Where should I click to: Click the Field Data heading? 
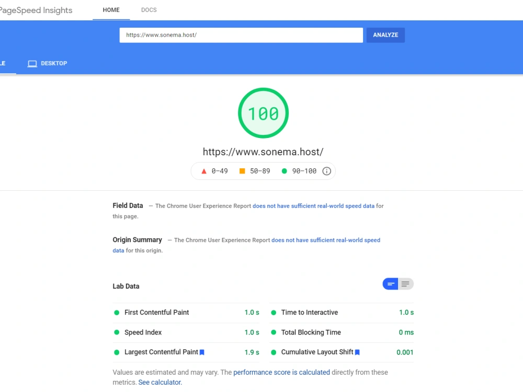128,205
